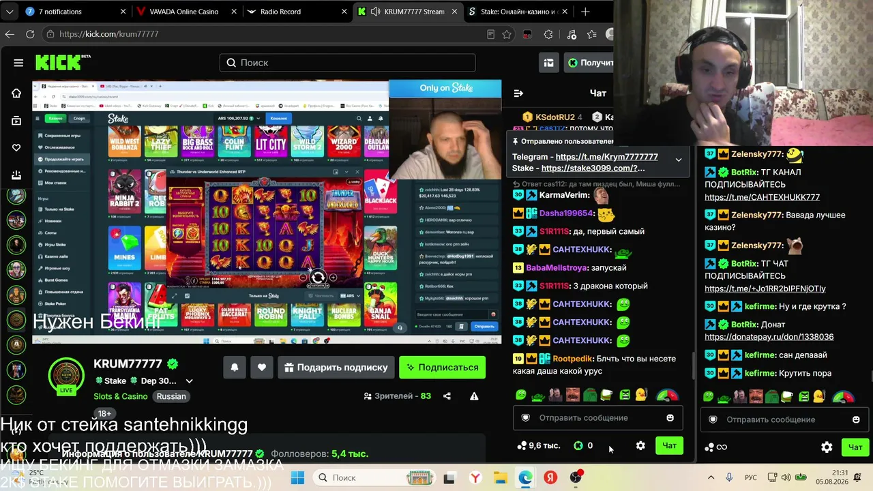The height and width of the screenshot is (491, 873).
Task: Collapse the chat panel arrow icon
Action: 518,93
